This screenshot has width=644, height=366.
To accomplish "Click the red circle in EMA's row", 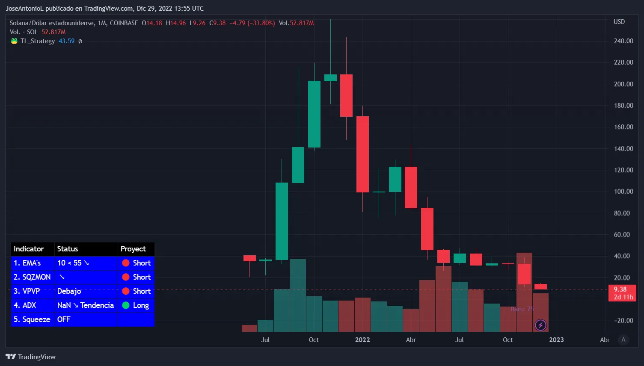I will 126,263.
